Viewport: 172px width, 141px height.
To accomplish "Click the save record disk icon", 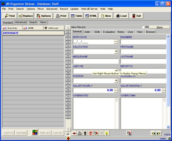I will point(129,133).
